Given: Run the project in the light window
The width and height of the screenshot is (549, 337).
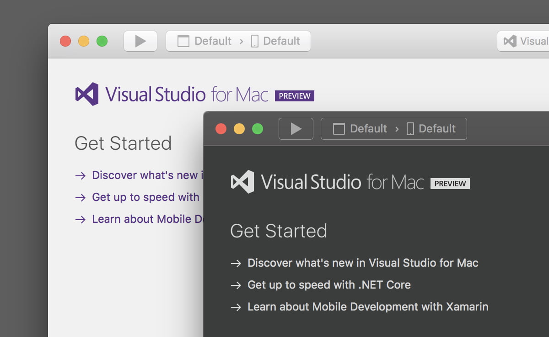Looking at the screenshot, I should [x=140, y=41].
